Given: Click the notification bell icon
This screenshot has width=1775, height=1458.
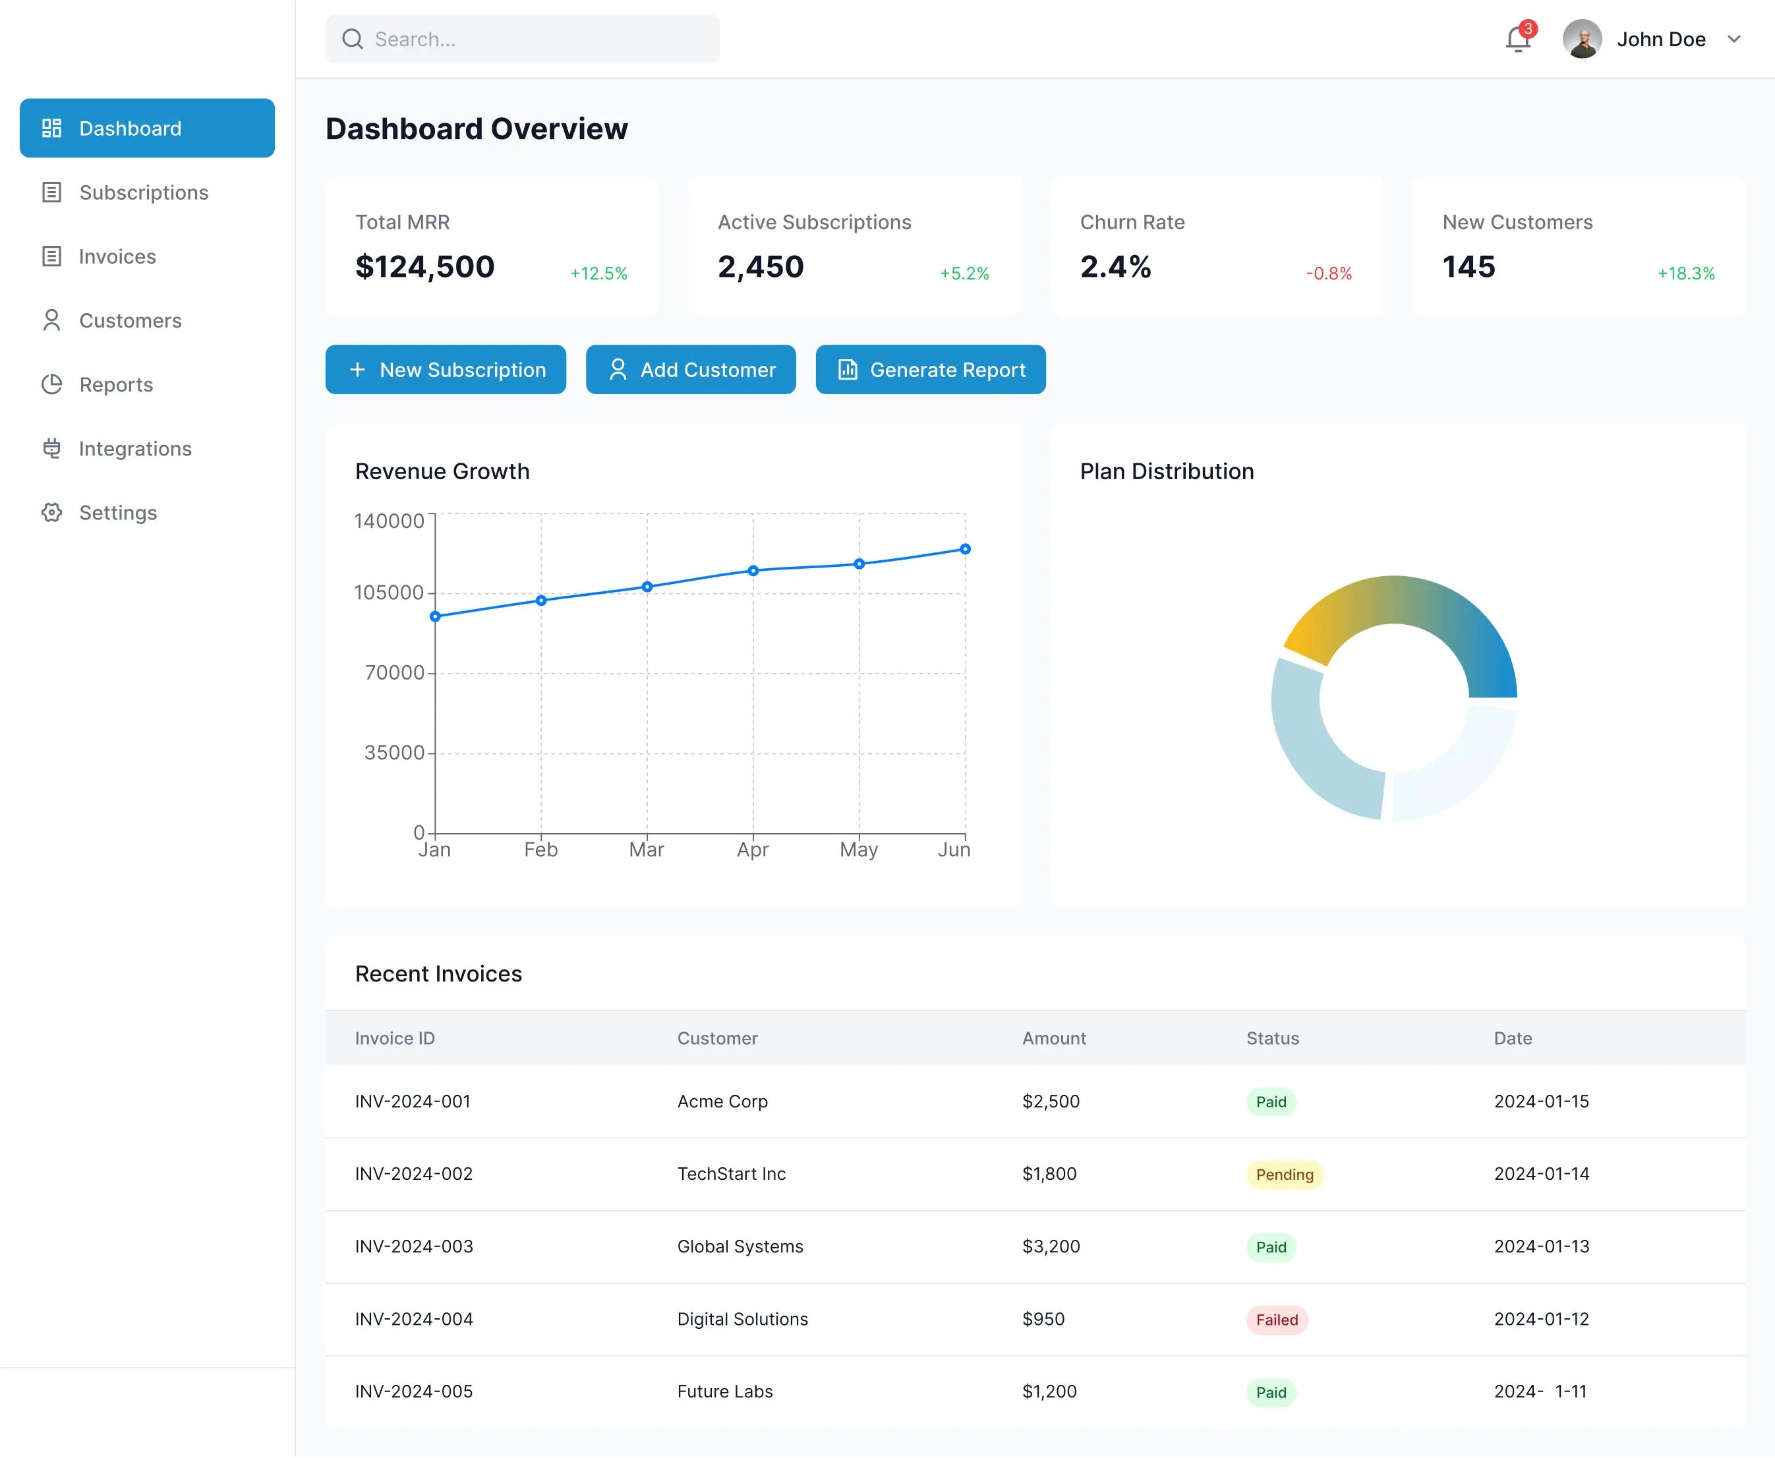Looking at the screenshot, I should [x=1517, y=39].
